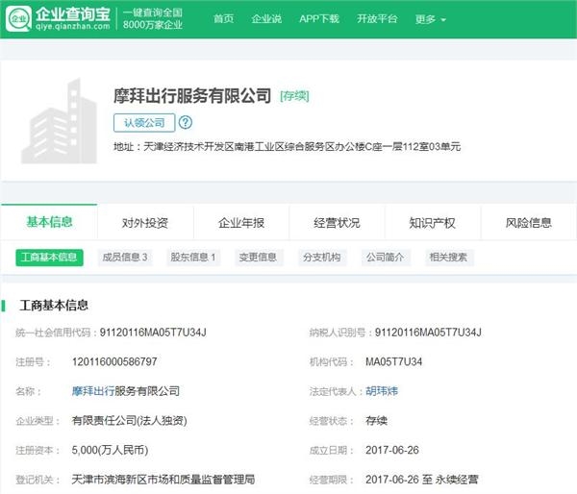Switch to the 知识产权 tab

point(433,223)
